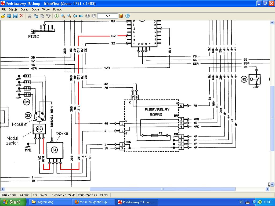The image size is (275, 206).
Task: Click the blue Help question mark icon
Action: point(128,16)
